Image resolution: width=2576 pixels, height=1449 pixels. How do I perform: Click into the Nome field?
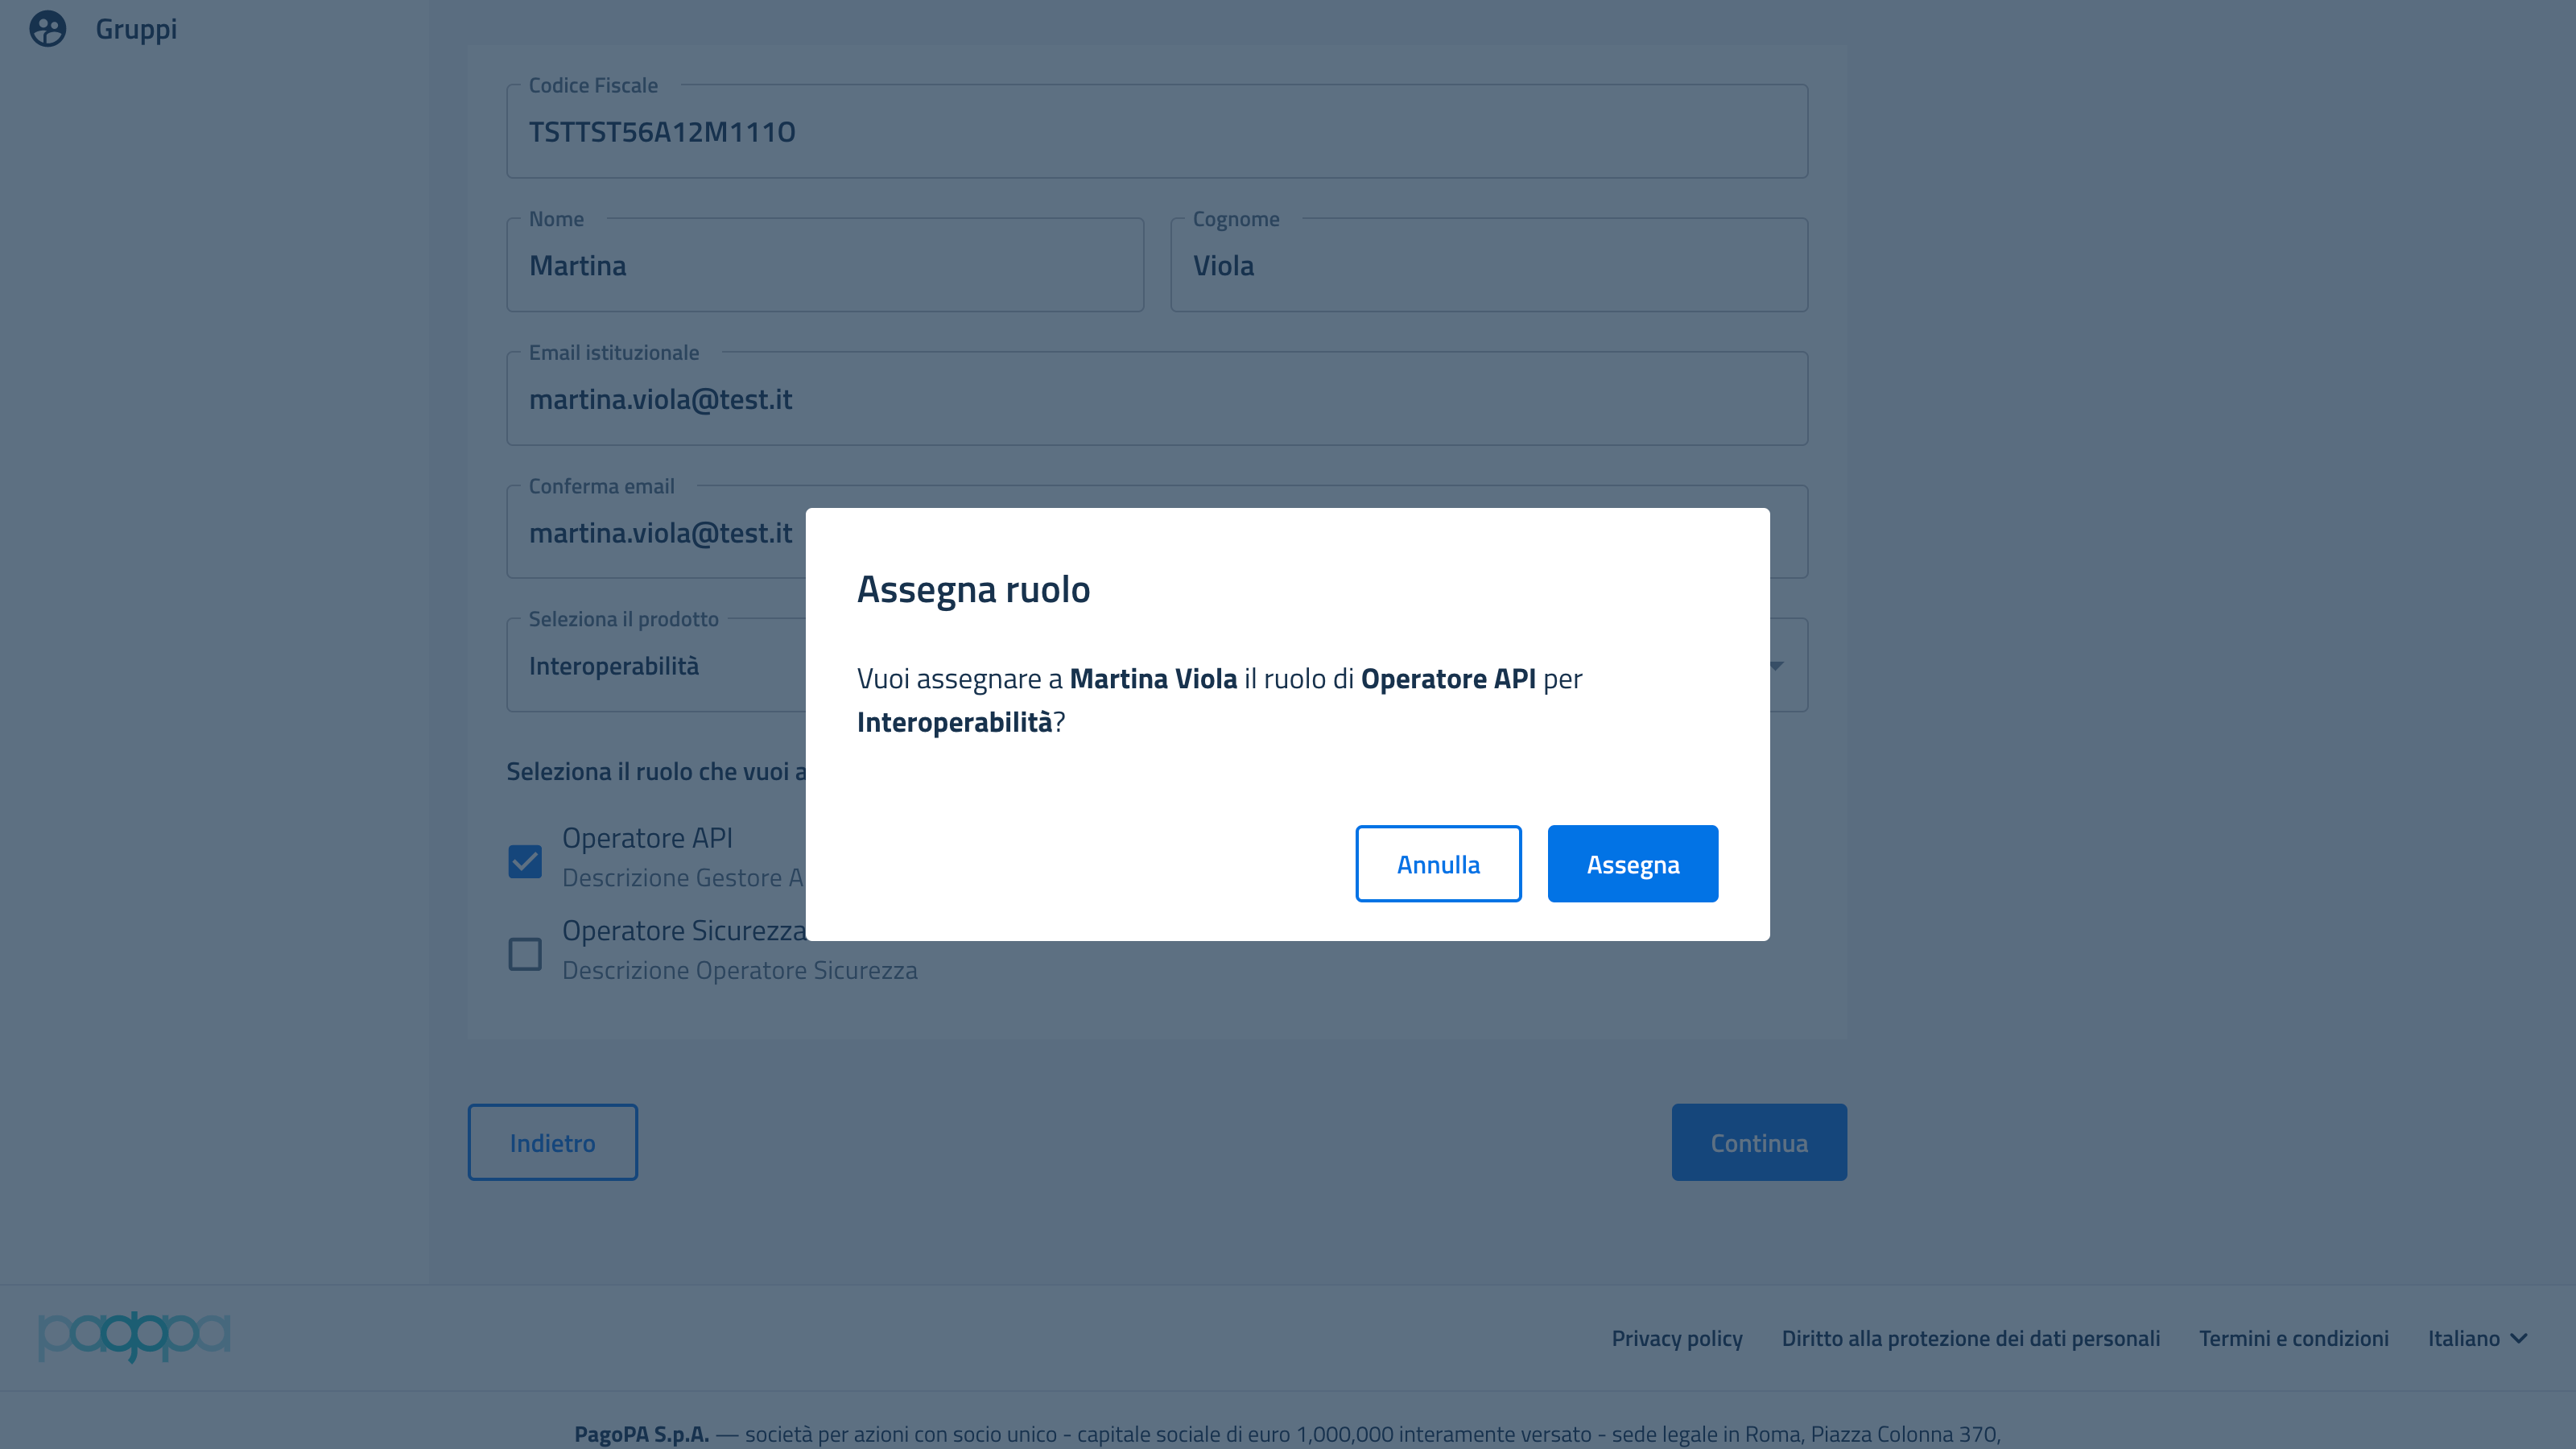pos(825,265)
